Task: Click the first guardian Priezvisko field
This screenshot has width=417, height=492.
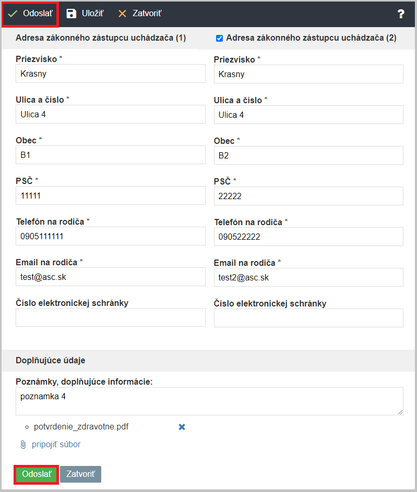Action: (x=111, y=73)
